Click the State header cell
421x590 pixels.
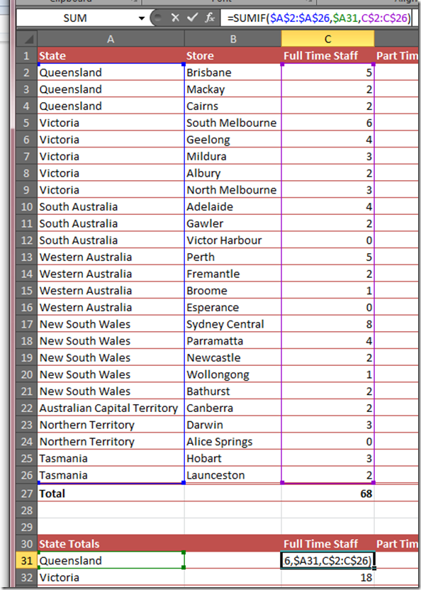tap(111, 56)
